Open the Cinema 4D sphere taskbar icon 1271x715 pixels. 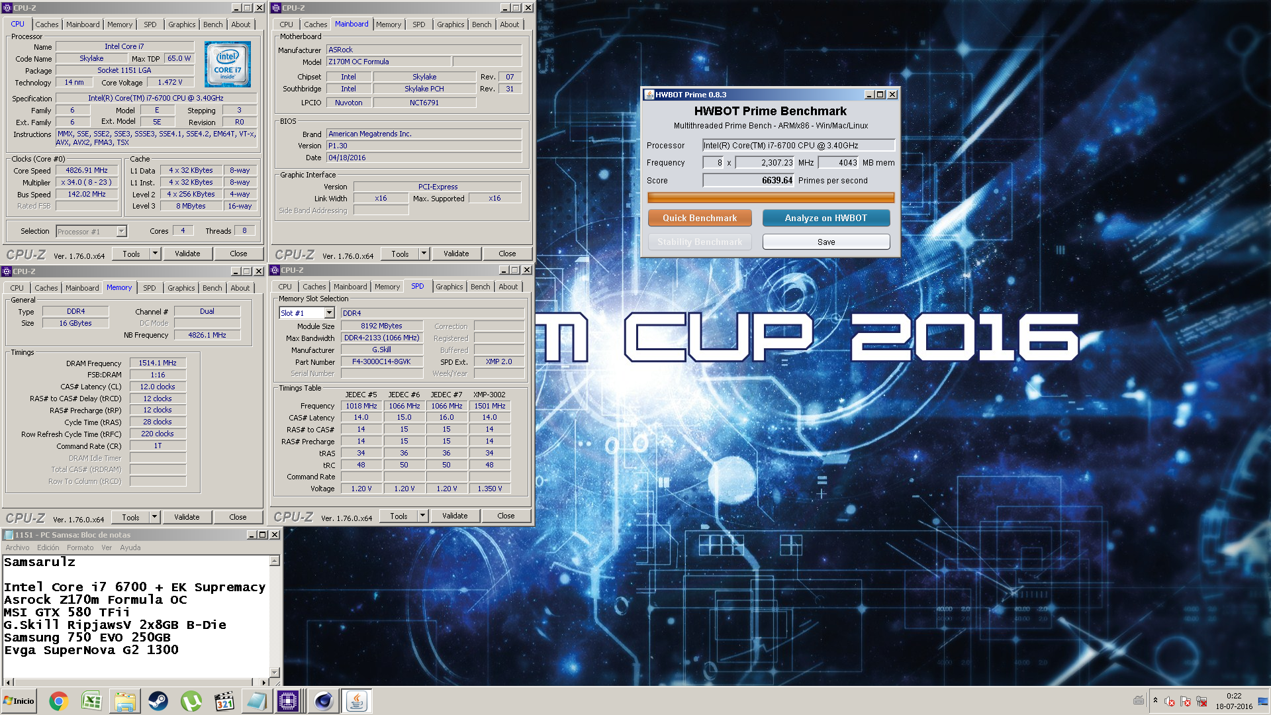(323, 701)
